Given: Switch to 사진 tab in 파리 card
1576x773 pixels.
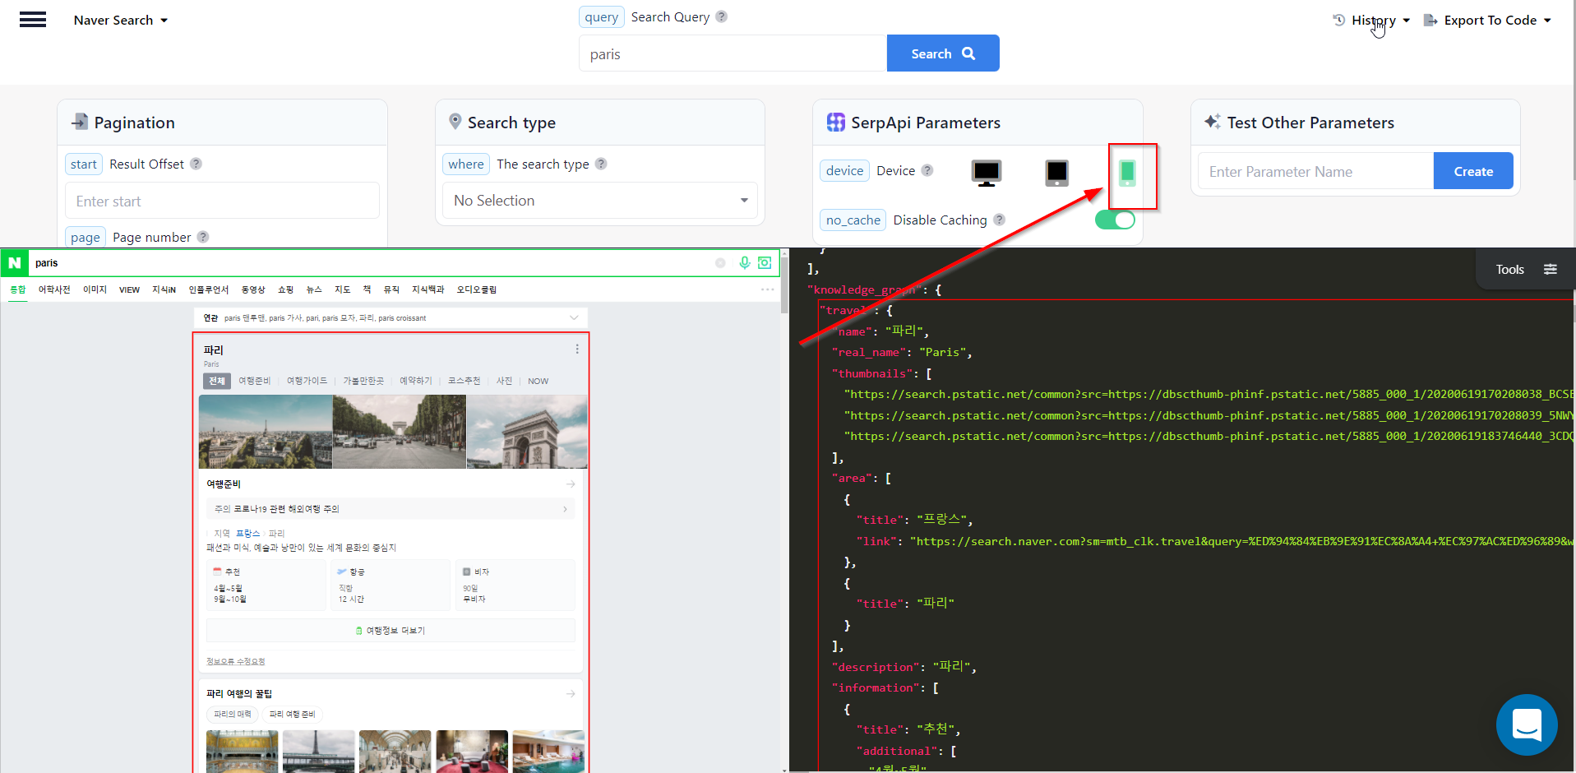Looking at the screenshot, I should [504, 381].
